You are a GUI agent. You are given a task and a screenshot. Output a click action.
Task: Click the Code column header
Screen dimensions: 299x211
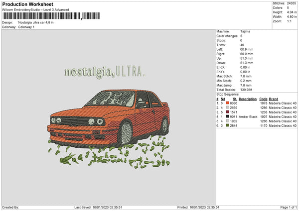pos(263,99)
